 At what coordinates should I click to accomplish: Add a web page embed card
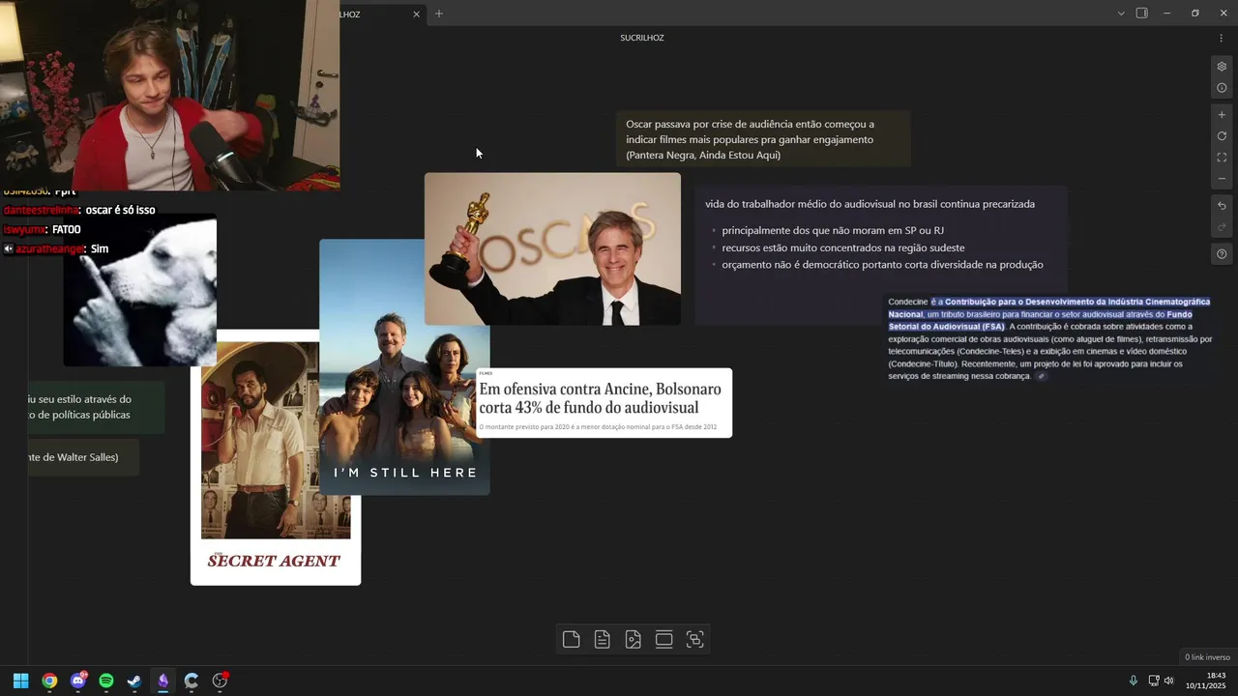tap(663, 639)
